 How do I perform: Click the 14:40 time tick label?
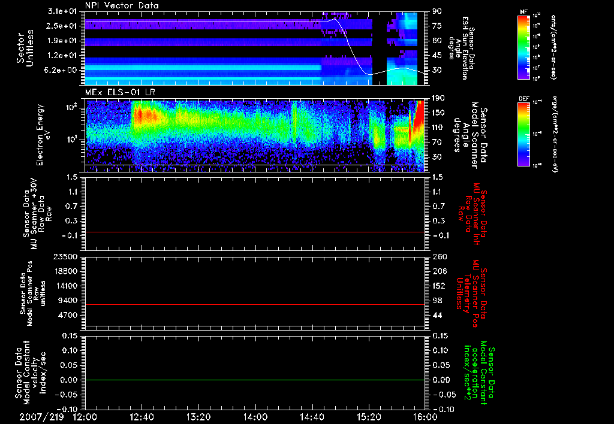[312, 417]
